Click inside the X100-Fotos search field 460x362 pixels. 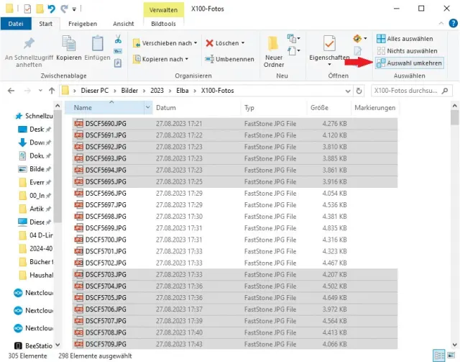click(x=410, y=91)
